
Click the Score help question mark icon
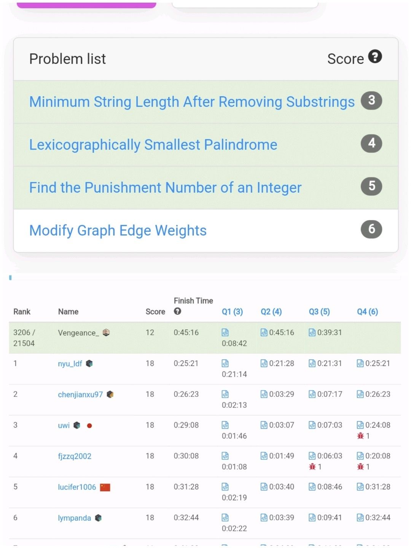(x=375, y=57)
